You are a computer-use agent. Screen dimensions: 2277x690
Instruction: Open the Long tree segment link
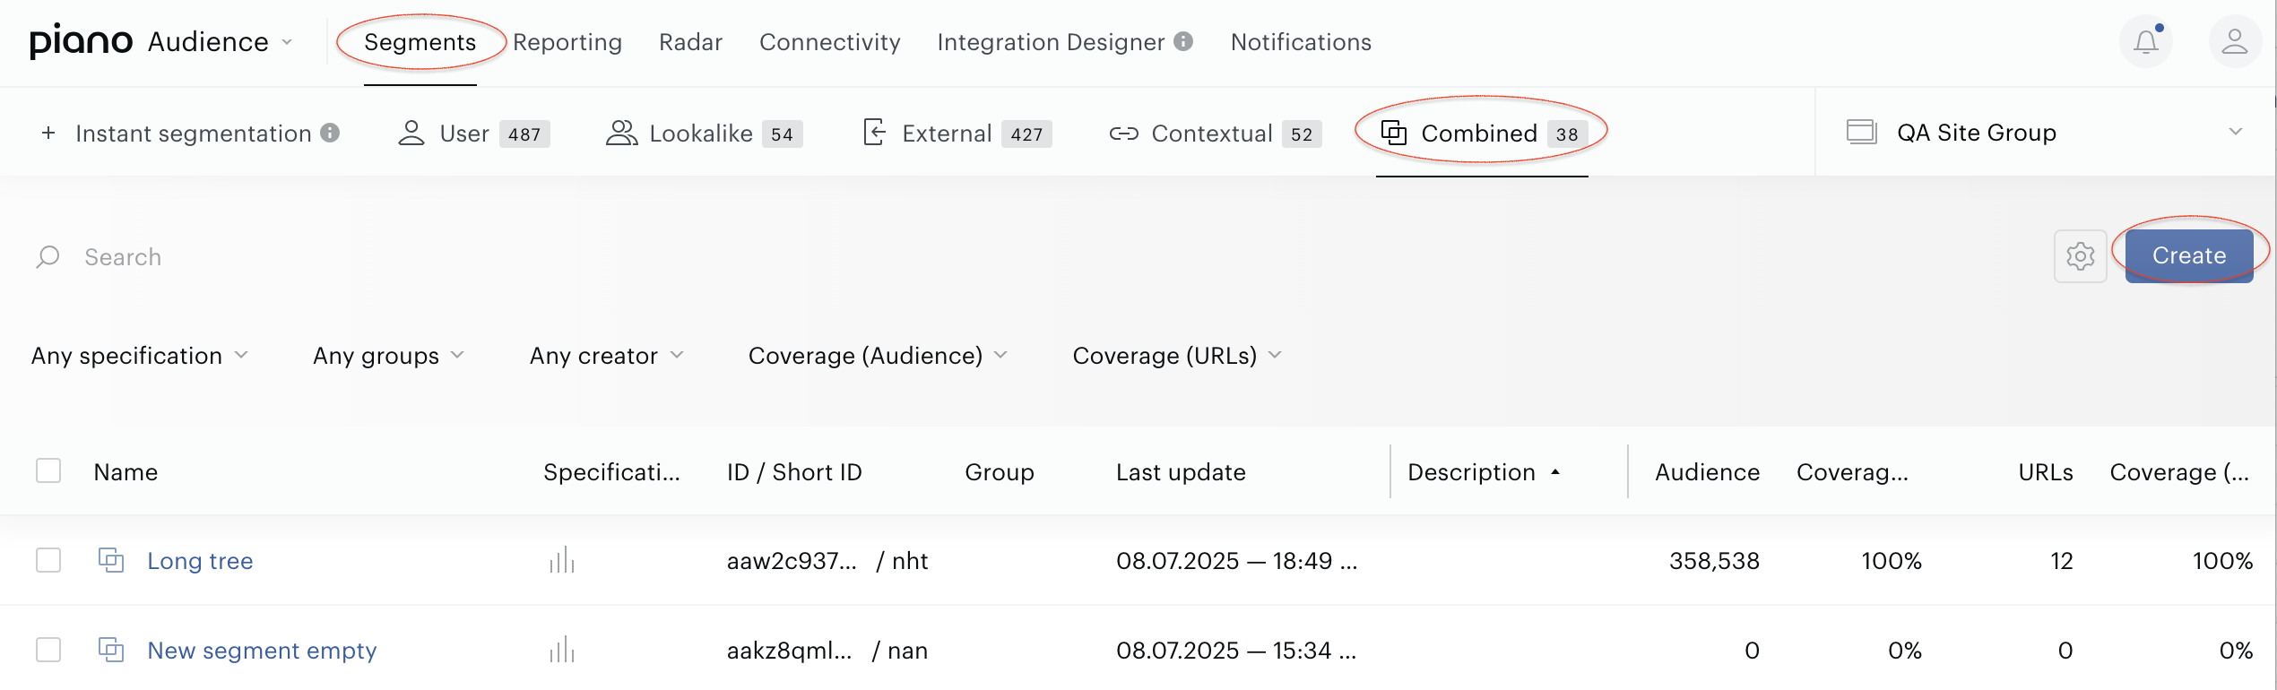pyautogui.click(x=200, y=561)
